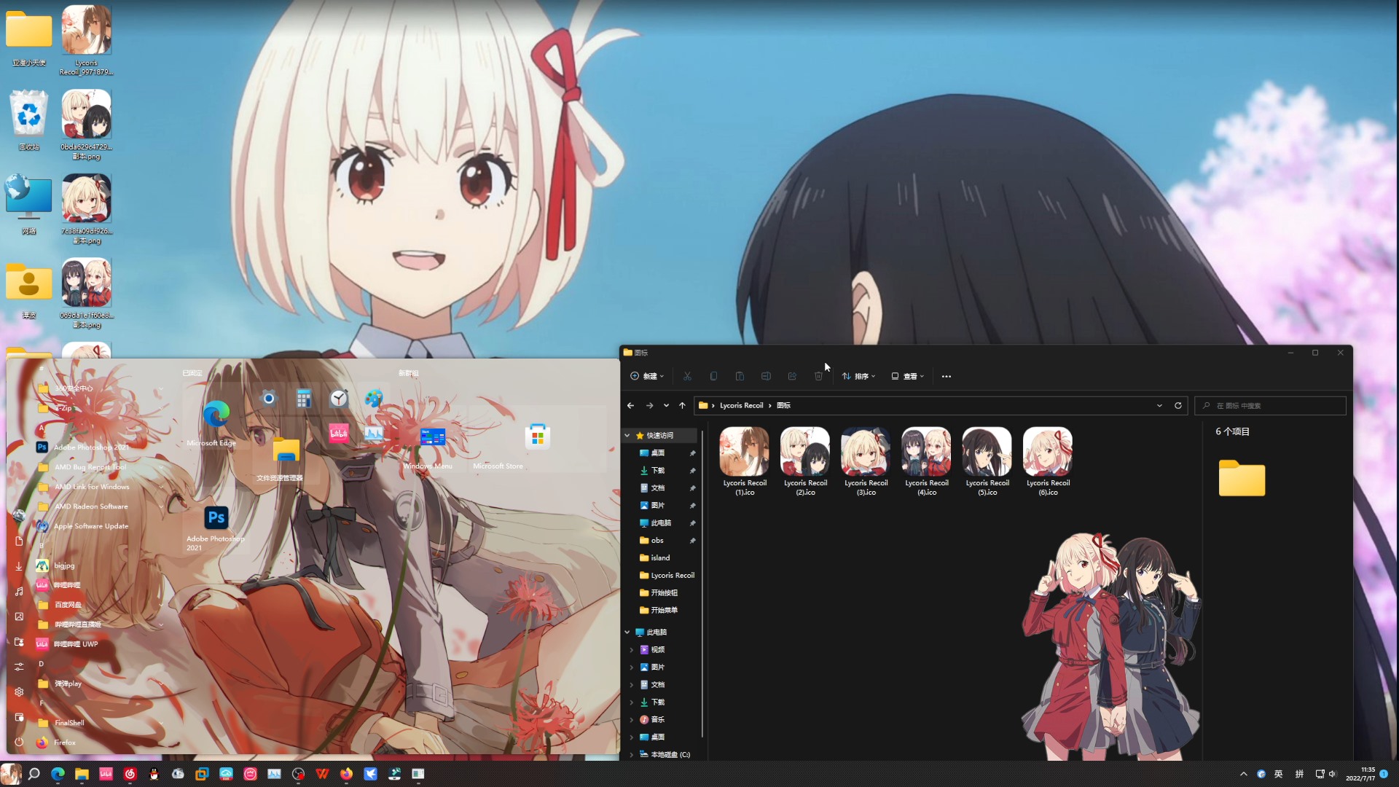Screen dimensions: 1399x787
Task: Open the bilibili pink tile
Action: 338,434
